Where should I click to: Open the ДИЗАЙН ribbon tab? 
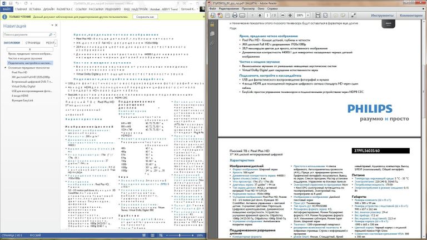49,9
